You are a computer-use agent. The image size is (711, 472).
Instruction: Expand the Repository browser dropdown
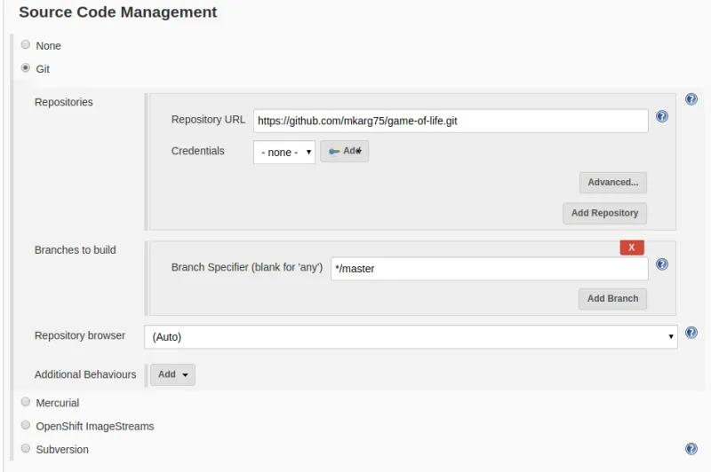(411, 337)
